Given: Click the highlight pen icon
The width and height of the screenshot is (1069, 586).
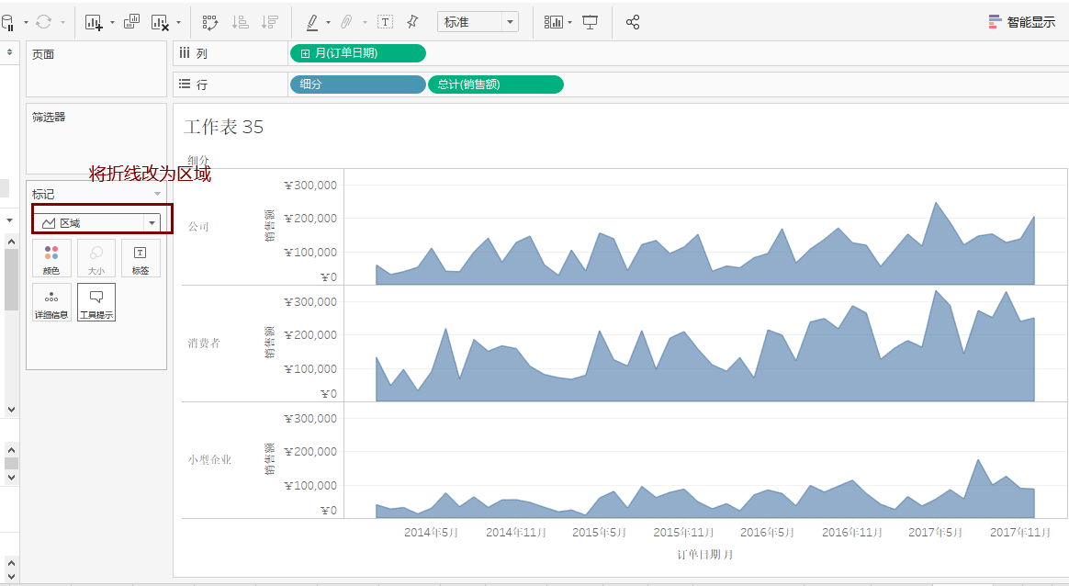Looking at the screenshot, I should 312,23.
